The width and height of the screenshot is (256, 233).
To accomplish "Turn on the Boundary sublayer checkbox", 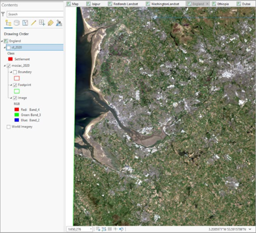I will point(15,72).
